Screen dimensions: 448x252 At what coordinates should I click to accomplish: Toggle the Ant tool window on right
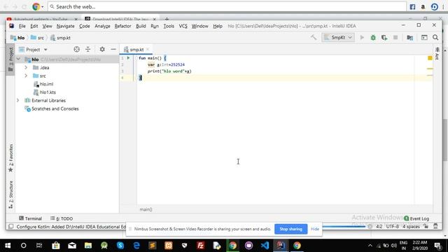point(437,53)
